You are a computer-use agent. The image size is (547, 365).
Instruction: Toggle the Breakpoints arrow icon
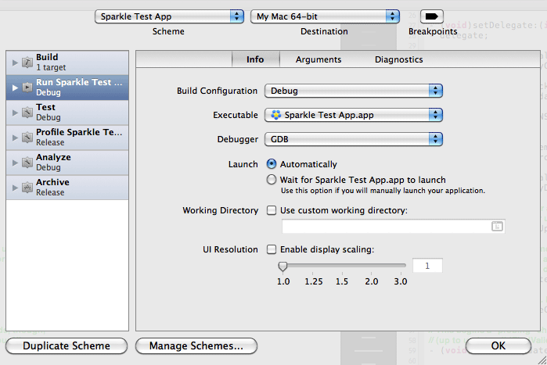[x=432, y=16]
